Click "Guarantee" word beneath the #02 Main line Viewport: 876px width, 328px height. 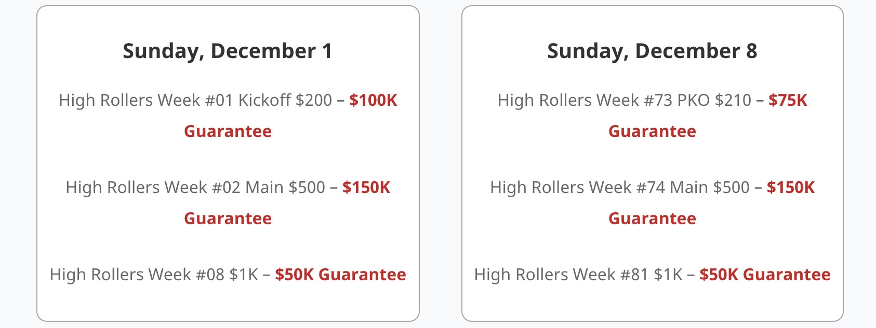228,218
